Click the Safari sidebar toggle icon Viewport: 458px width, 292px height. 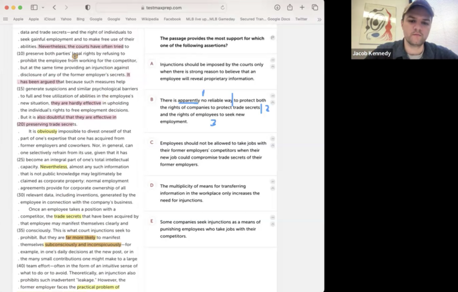34,7
